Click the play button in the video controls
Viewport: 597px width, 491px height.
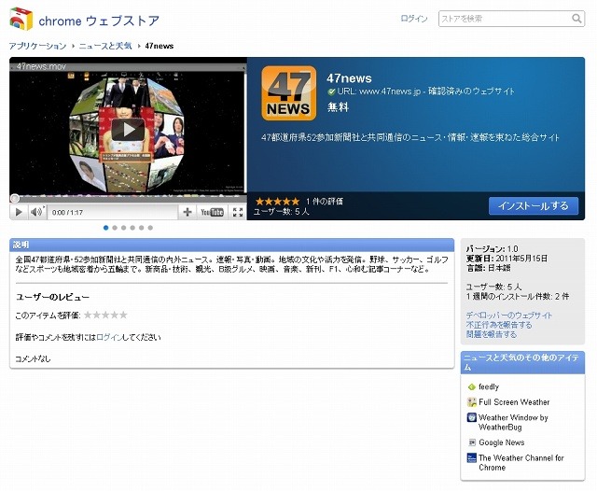[19, 212]
